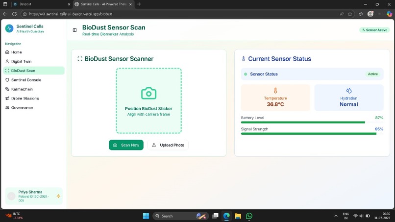Open the Governance navigation item
Viewport: 395px width, 222px height.
pos(34,108)
